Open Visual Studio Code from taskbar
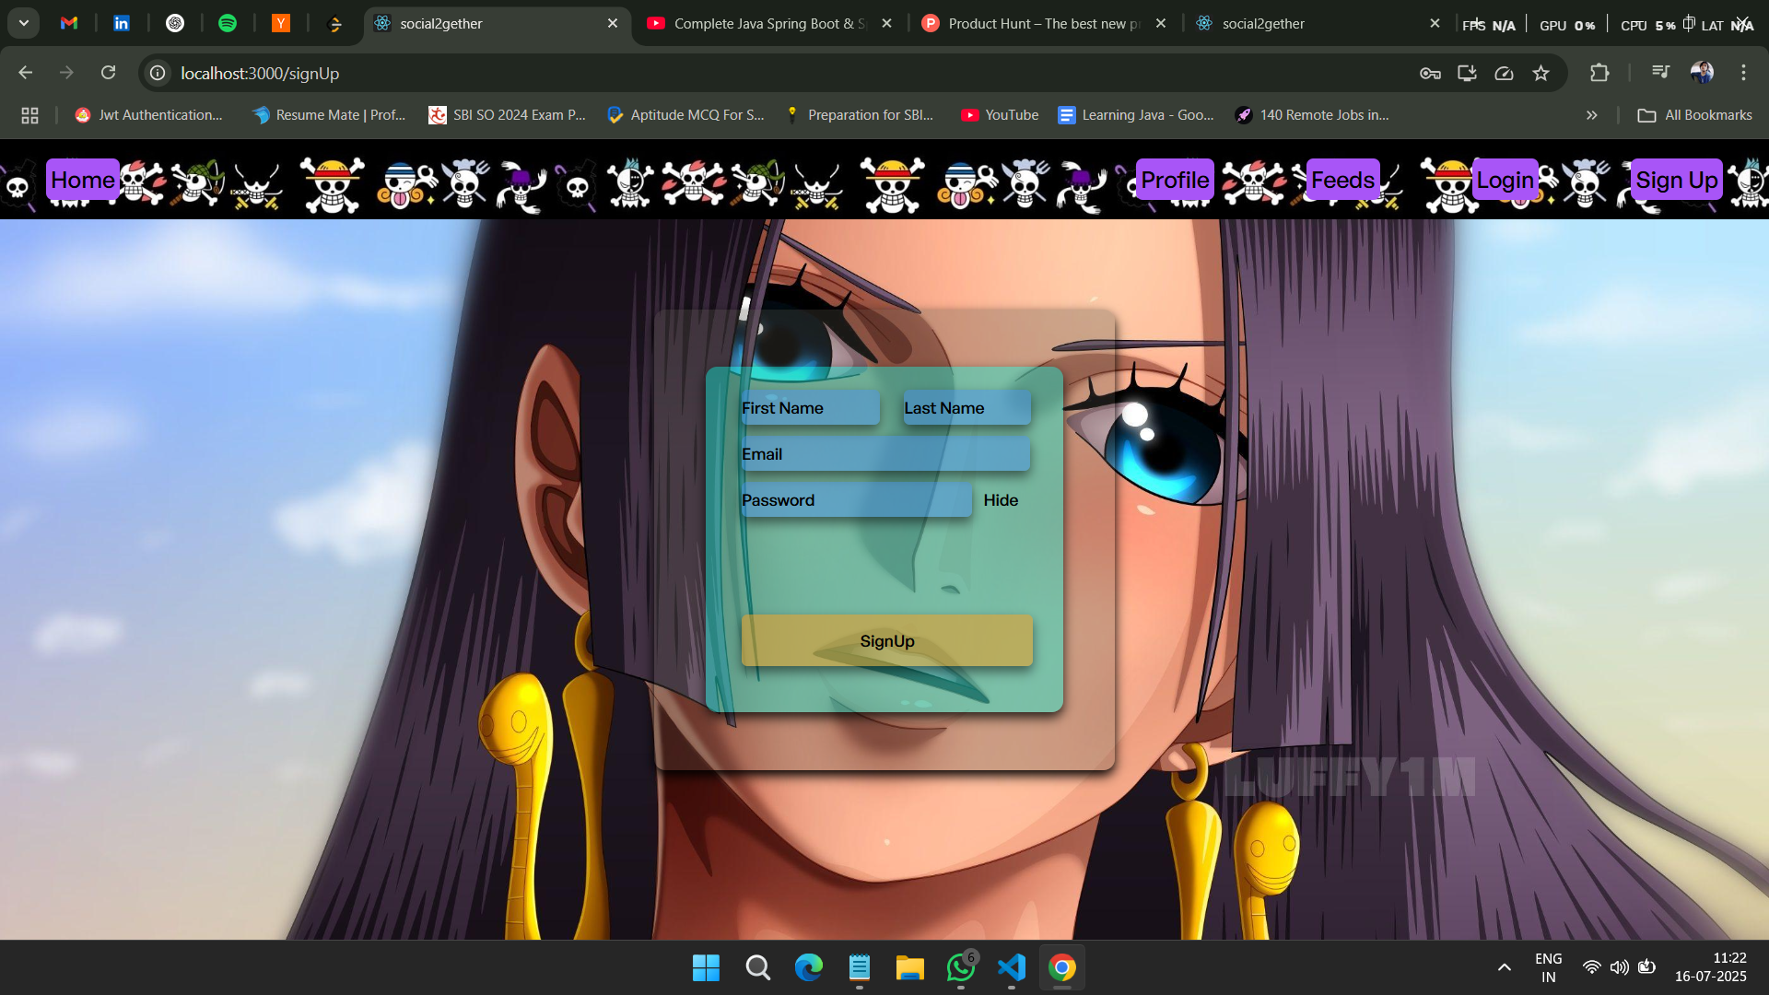 (1011, 967)
